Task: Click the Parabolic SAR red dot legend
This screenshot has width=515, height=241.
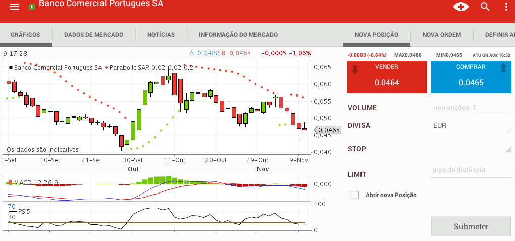Action: (x=106, y=68)
